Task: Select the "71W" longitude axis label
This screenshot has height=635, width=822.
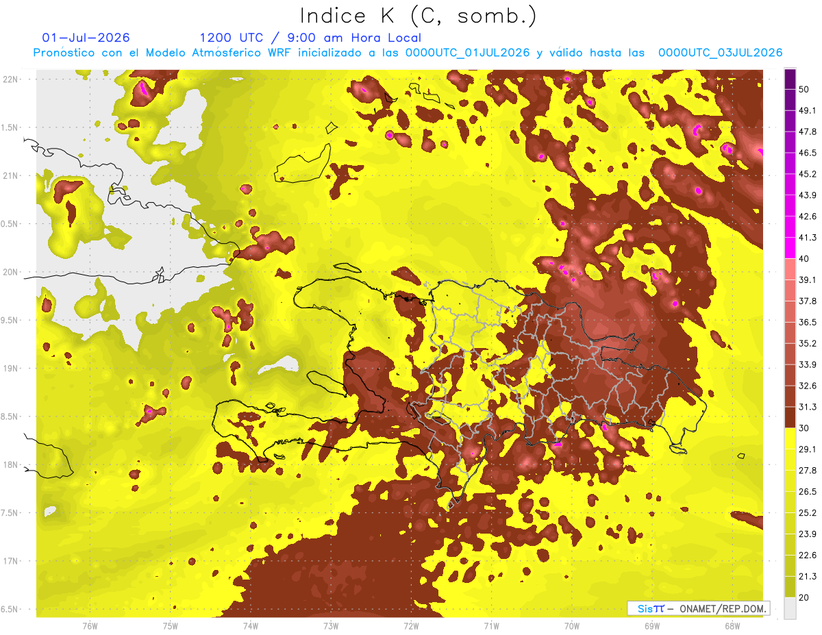Action: pos(491,627)
